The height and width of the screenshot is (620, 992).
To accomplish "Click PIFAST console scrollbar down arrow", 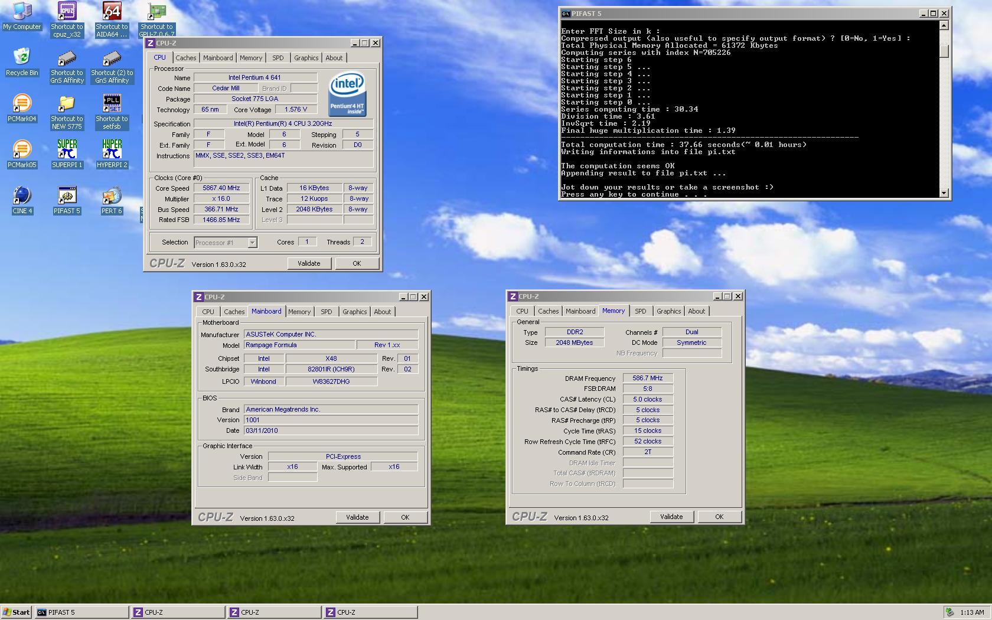I will [944, 192].
